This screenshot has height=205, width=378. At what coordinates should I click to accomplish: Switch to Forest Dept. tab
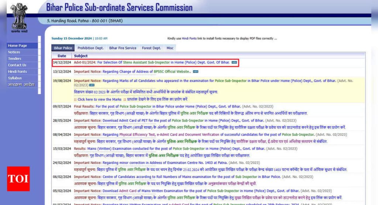(151, 48)
